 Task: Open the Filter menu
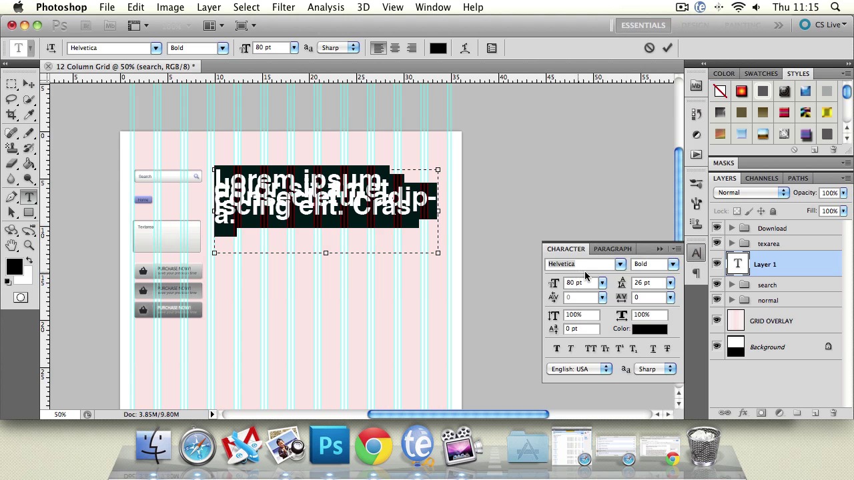tap(284, 7)
